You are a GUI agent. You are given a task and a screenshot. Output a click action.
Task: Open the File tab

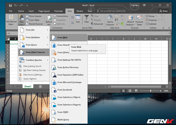[x=10, y=11]
